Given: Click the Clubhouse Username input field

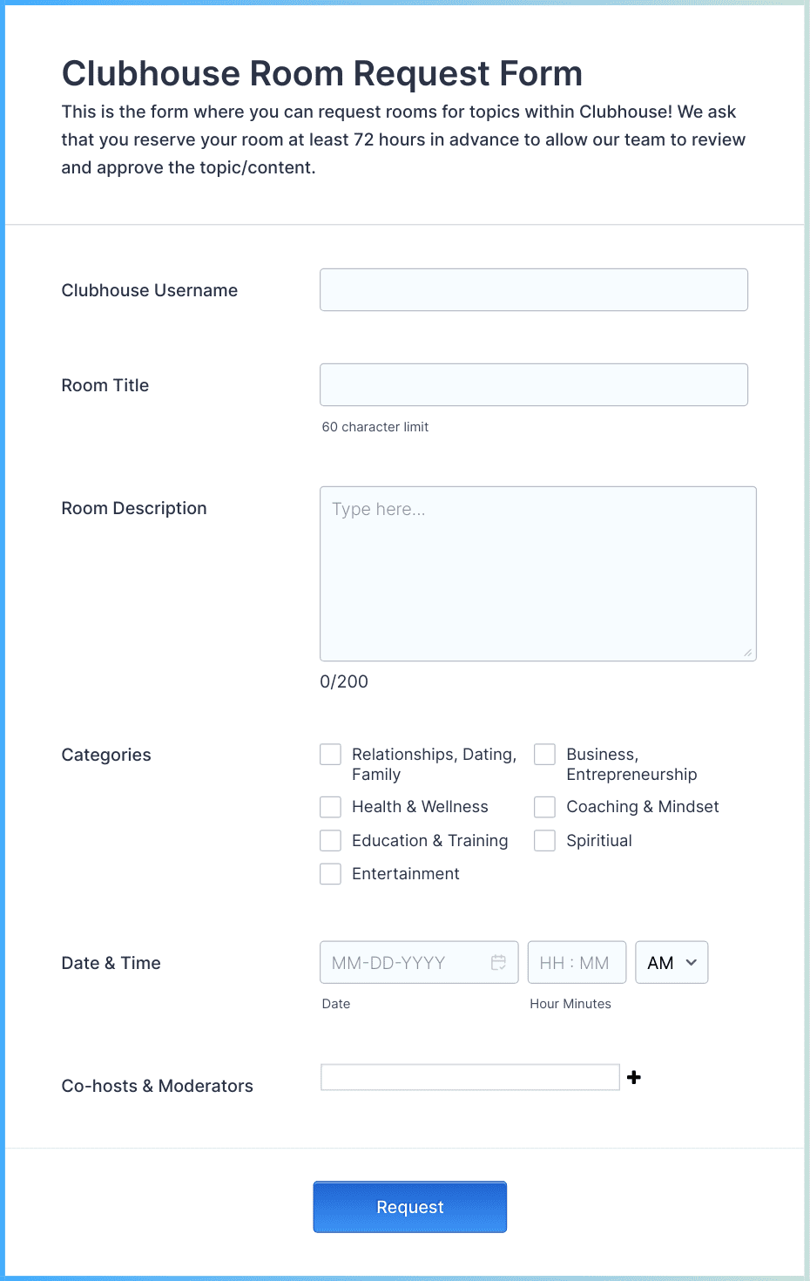Looking at the screenshot, I should tap(534, 289).
